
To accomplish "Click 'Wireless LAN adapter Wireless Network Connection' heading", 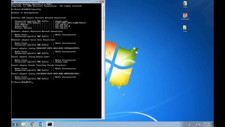I will point(39,18).
